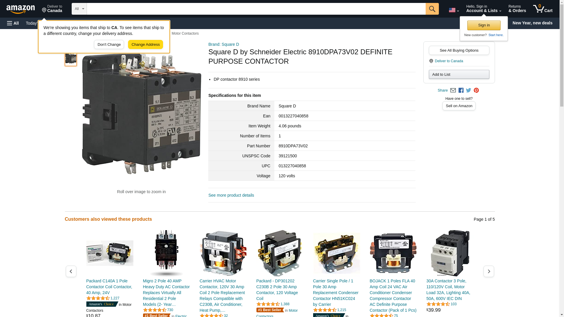
Task: Click the See All Buying Options button
Action: point(459,50)
